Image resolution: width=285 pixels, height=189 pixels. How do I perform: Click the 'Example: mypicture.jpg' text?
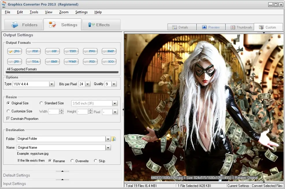33,154
